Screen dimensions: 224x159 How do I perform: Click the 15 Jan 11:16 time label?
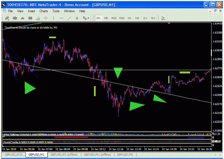pos(116,149)
